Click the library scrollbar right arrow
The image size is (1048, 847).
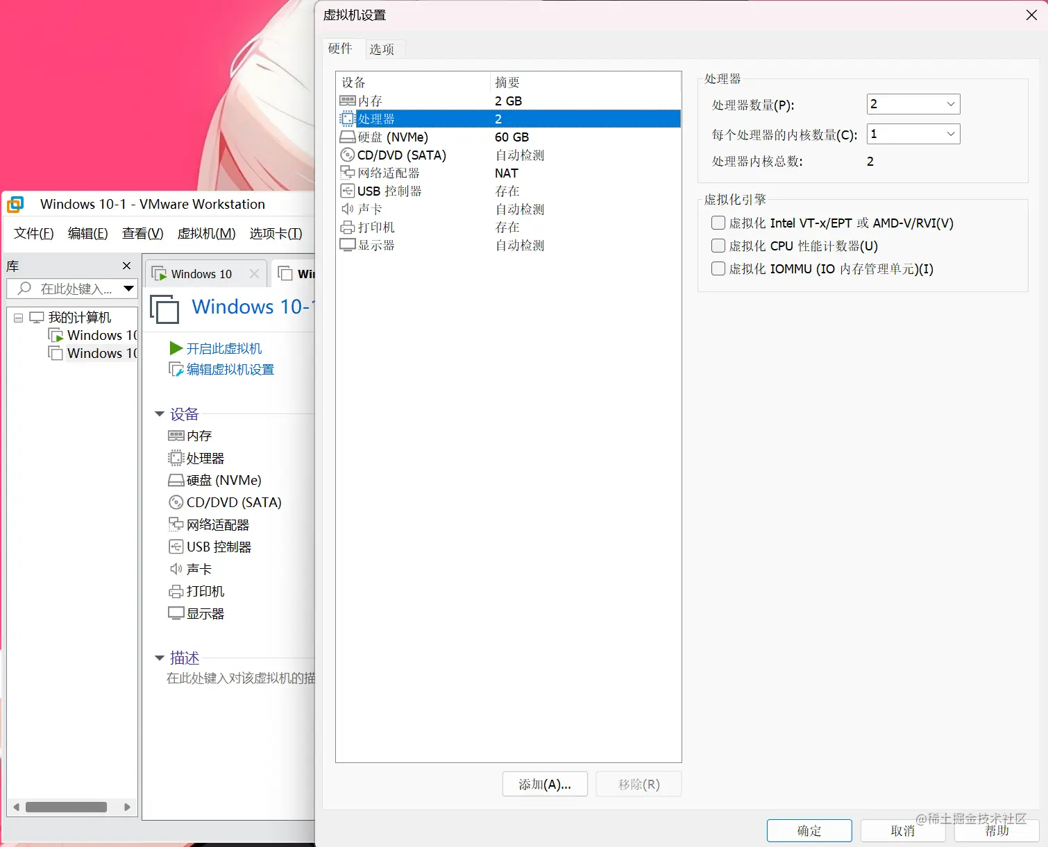click(127, 807)
